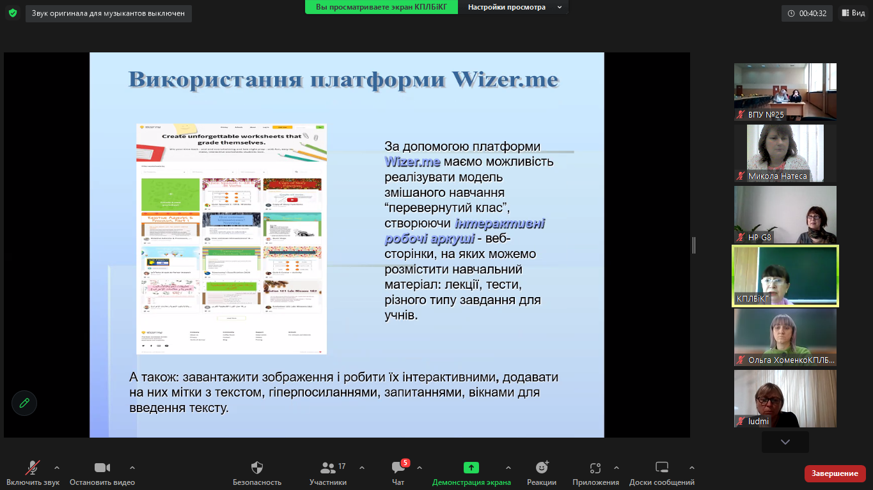Expand whiteboards options arrow
873x490 pixels.
692,467
